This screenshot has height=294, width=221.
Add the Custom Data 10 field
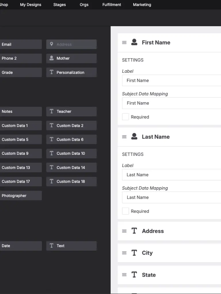point(71,153)
